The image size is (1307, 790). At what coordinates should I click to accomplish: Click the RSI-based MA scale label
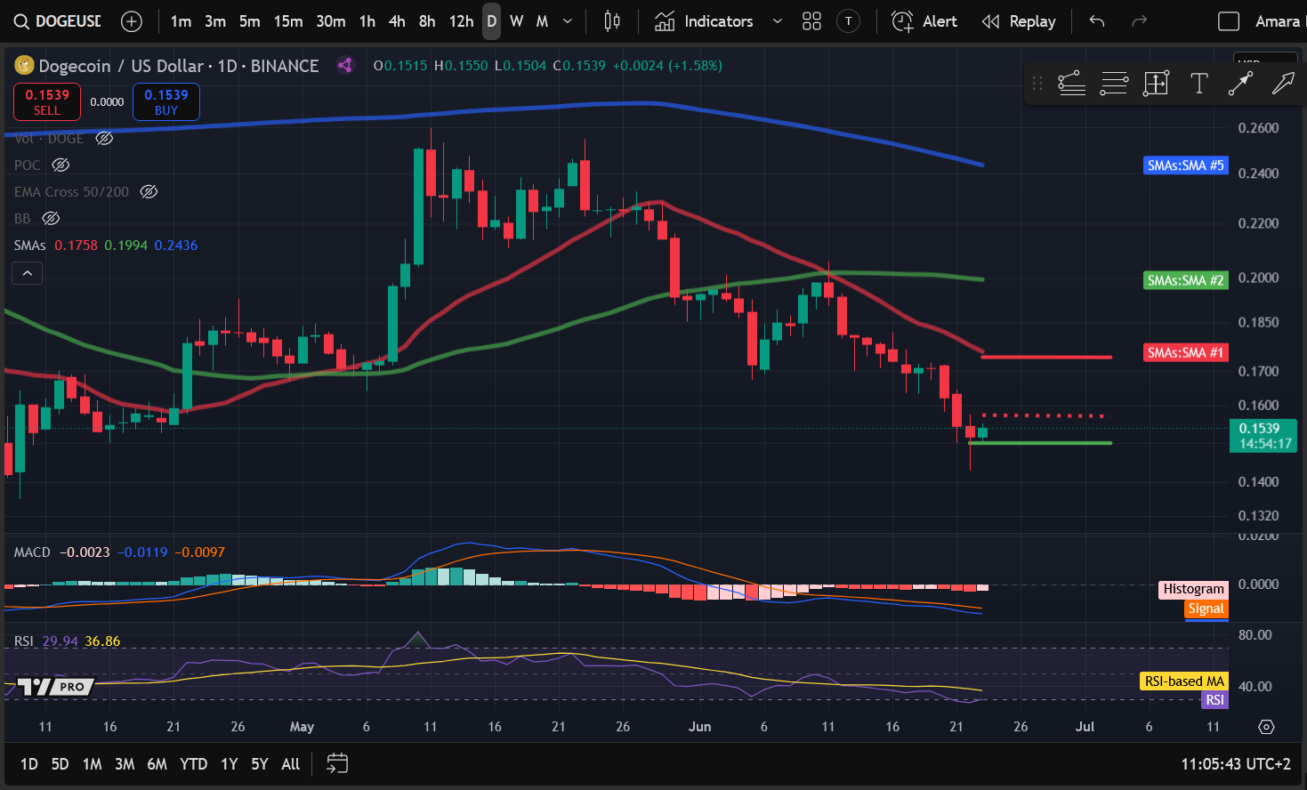pyautogui.click(x=1184, y=681)
